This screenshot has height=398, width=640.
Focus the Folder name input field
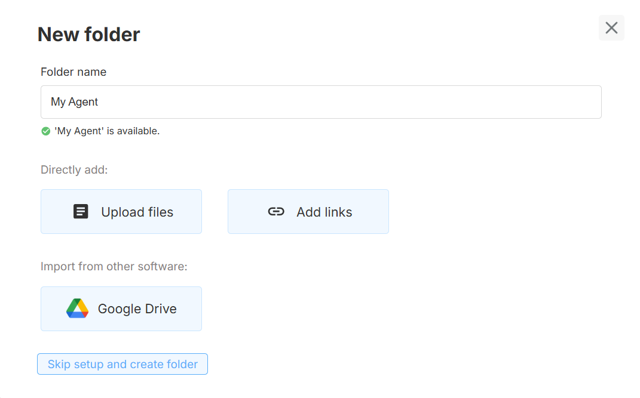tap(321, 102)
